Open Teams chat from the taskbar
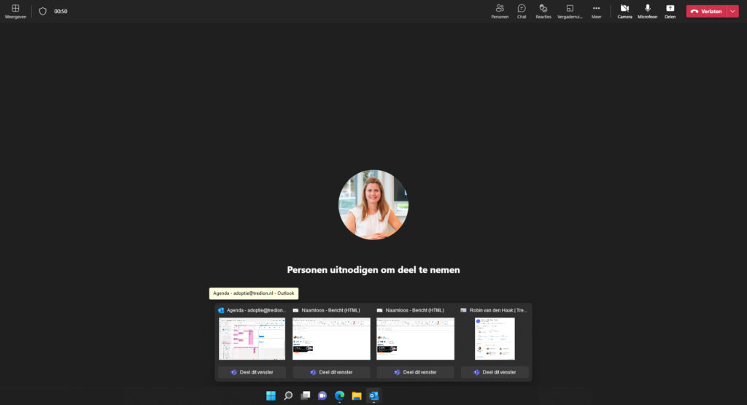The image size is (747, 405). [322, 396]
